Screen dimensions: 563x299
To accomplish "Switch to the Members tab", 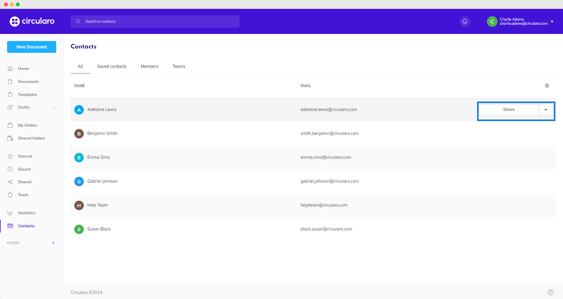I will point(149,66).
